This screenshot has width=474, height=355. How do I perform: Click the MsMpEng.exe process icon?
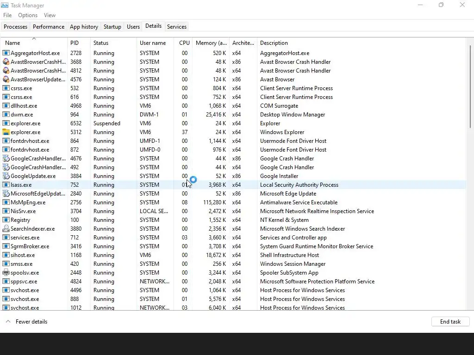pos(6,202)
